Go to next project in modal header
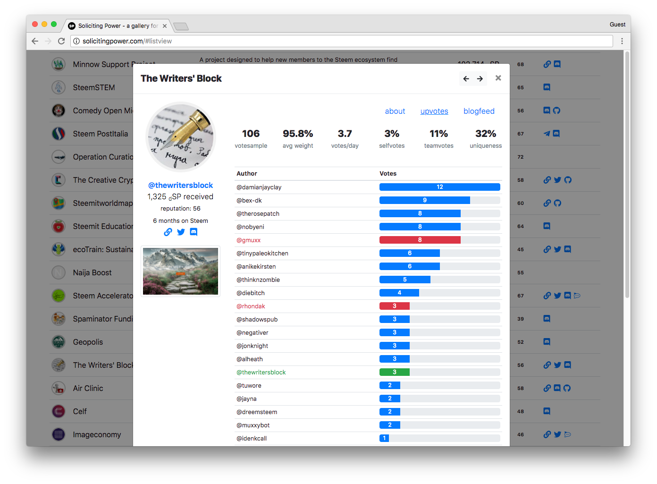The width and height of the screenshot is (657, 484). pyautogui.click(x=480, y=79)
